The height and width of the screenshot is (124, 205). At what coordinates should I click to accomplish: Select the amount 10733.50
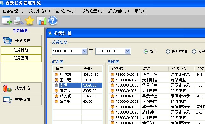pos(91,80)
